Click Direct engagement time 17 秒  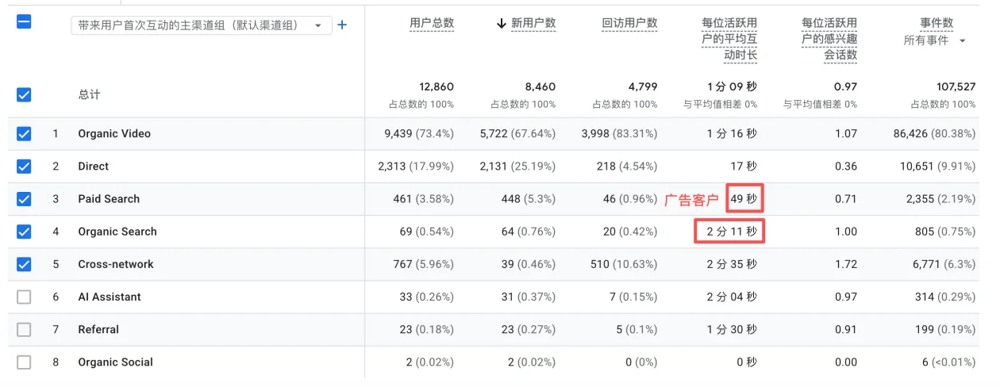pyautogui.click(x=744, y=167)
